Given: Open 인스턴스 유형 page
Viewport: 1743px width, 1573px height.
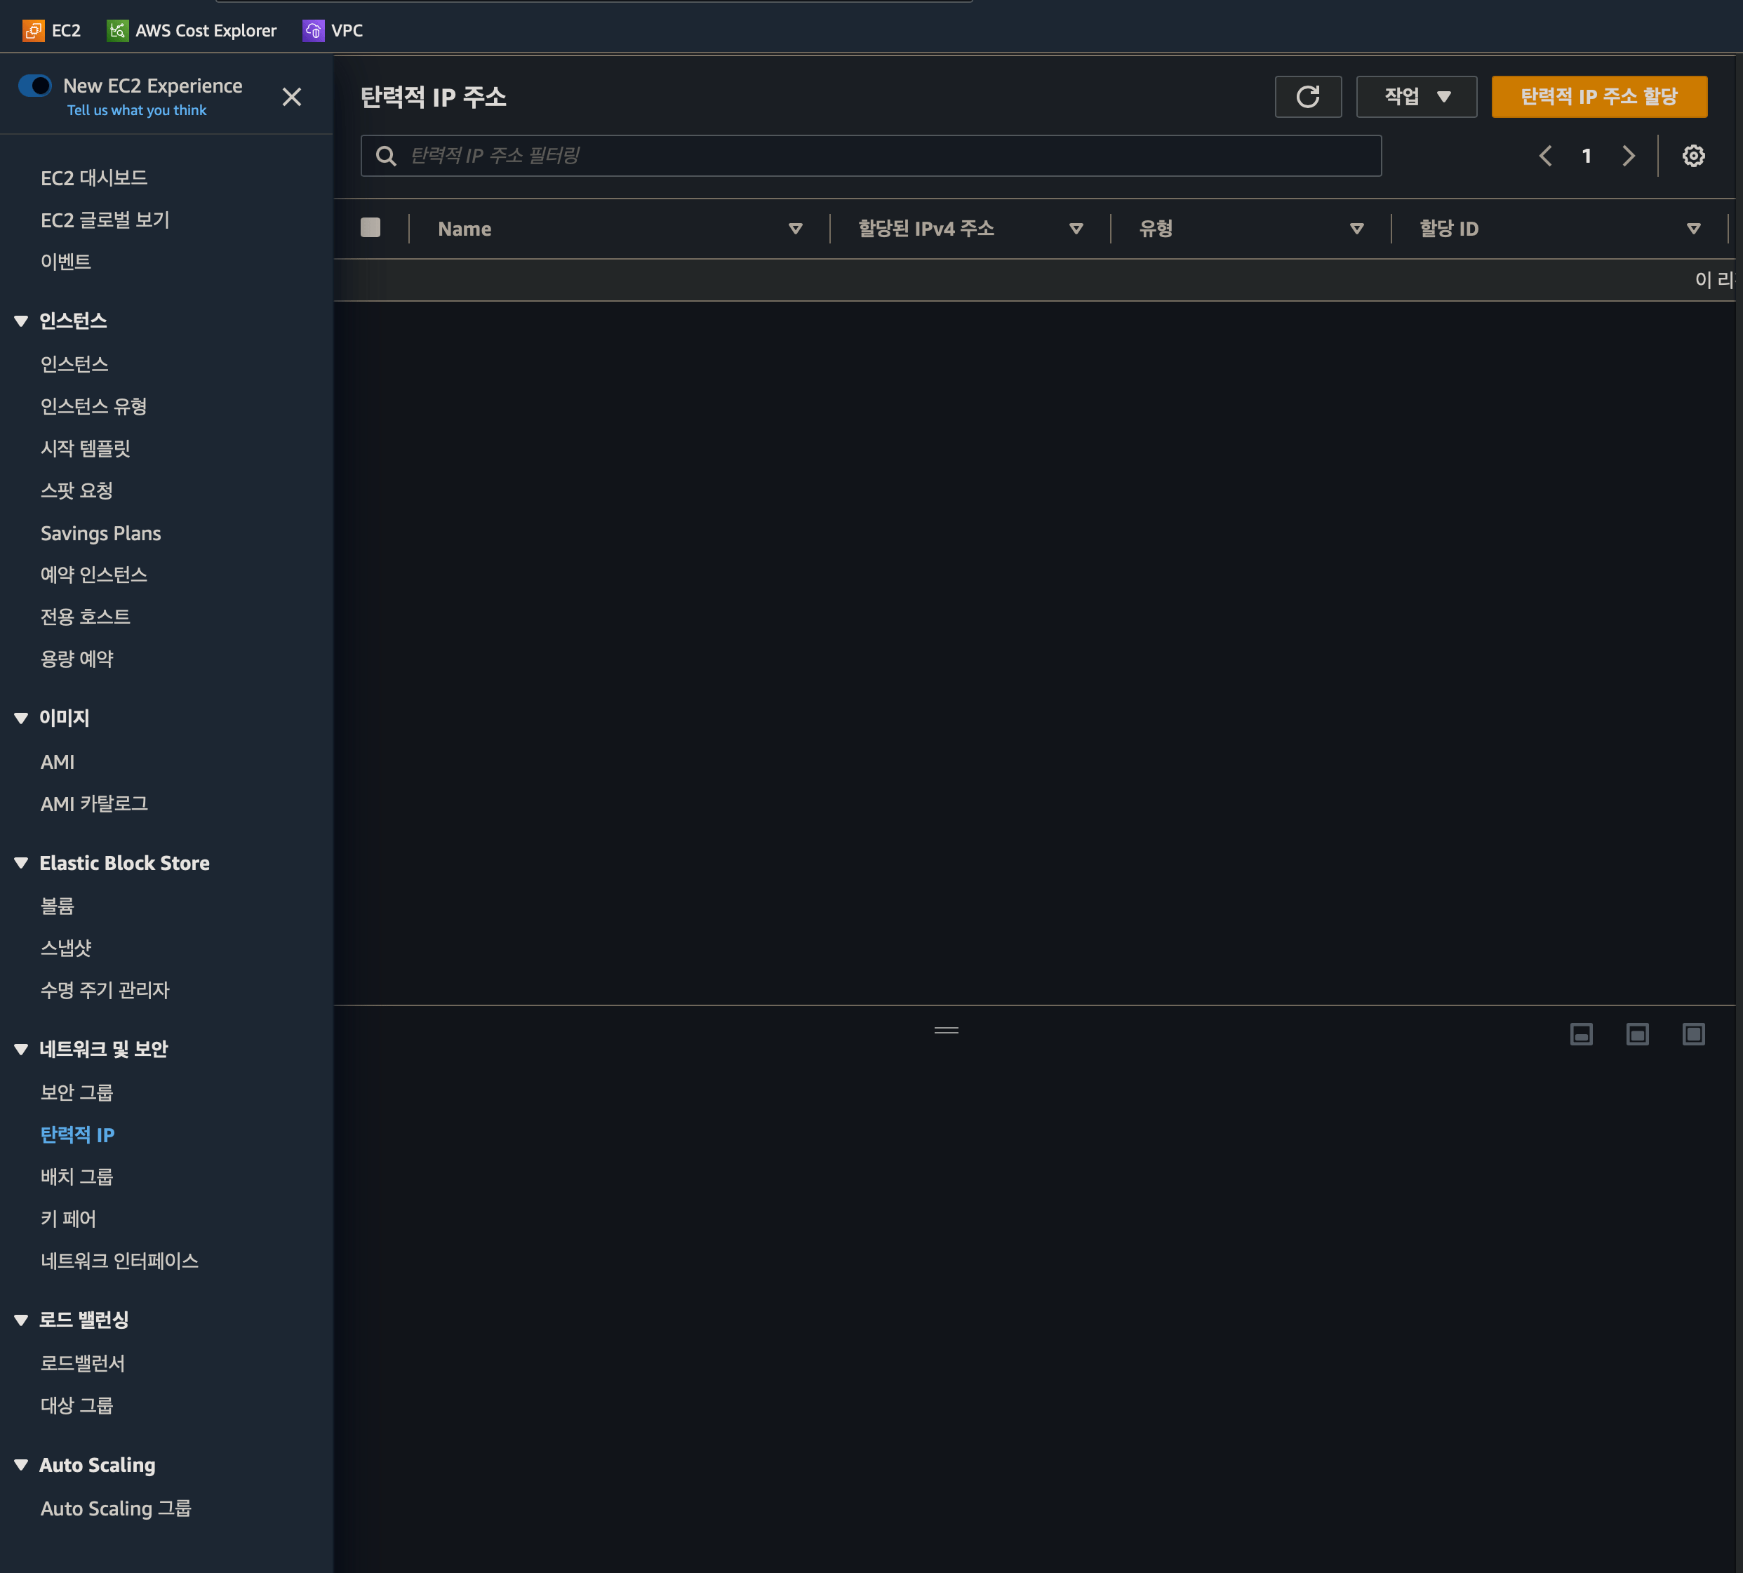Looking at the screenshot, I should tap(94, 406).
